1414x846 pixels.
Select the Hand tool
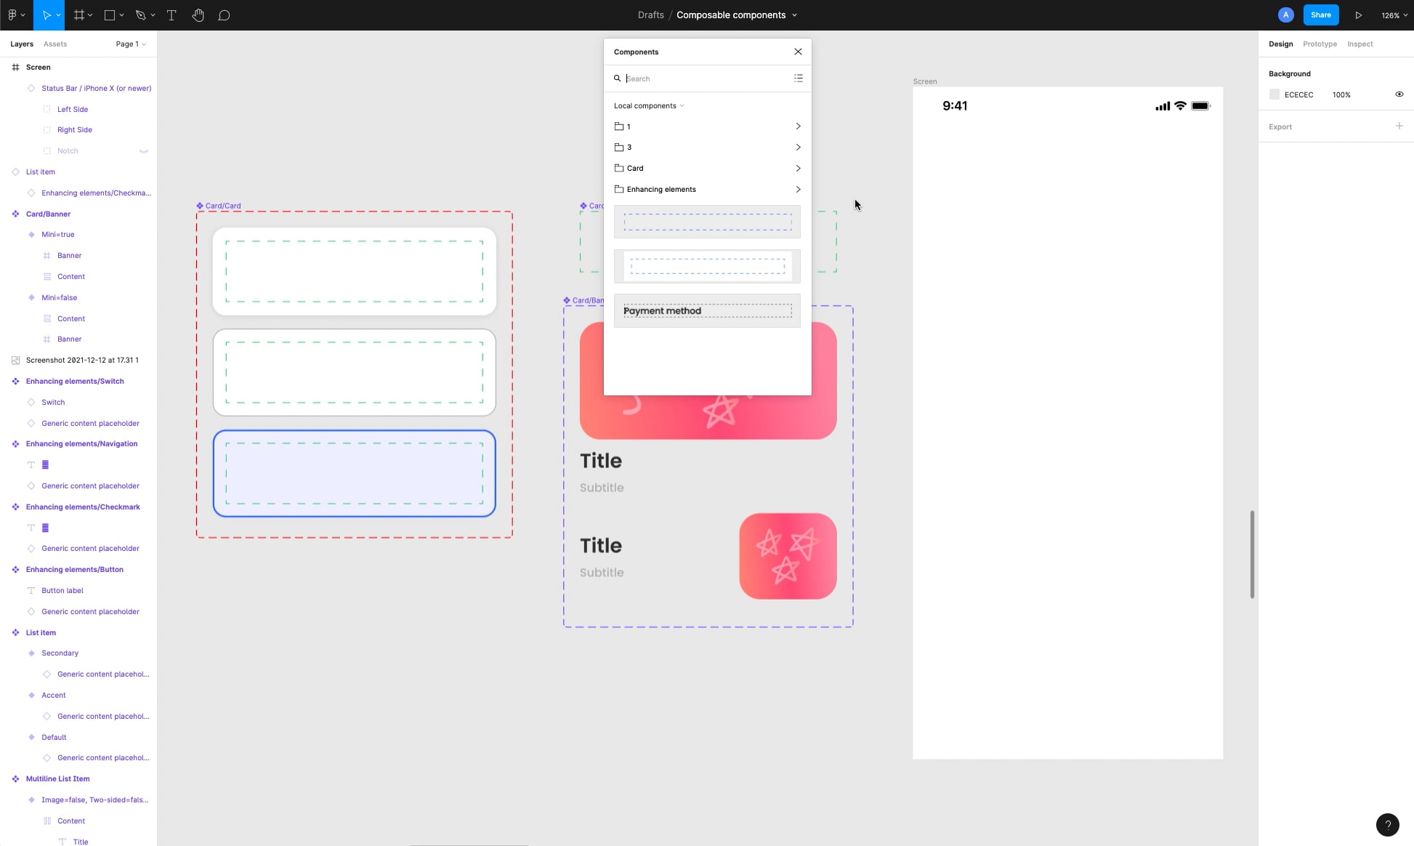click(198, 15)
